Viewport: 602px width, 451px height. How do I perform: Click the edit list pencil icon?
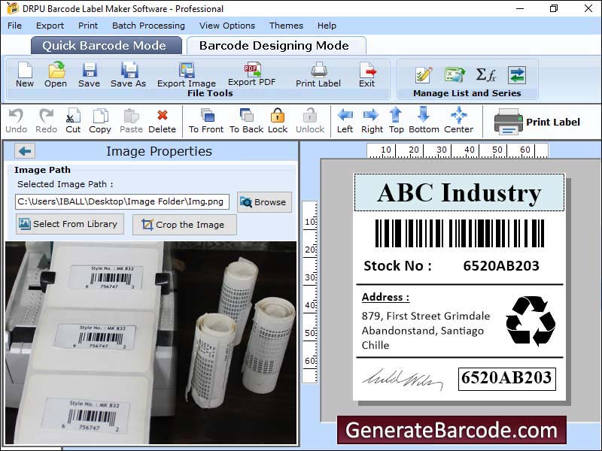coord(424,74)
